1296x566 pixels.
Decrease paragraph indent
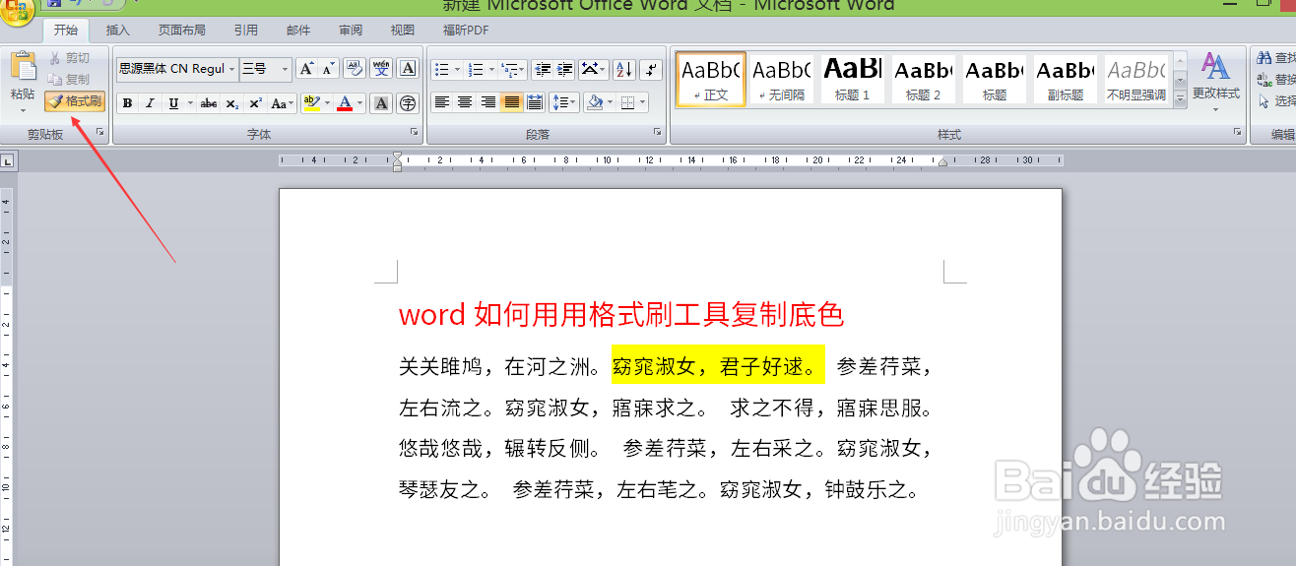point(543,69)
